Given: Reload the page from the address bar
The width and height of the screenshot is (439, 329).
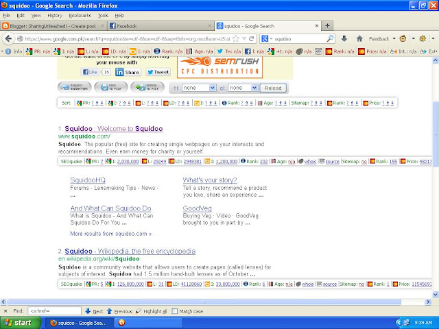Looking at the screenshot, I should 252,38.
